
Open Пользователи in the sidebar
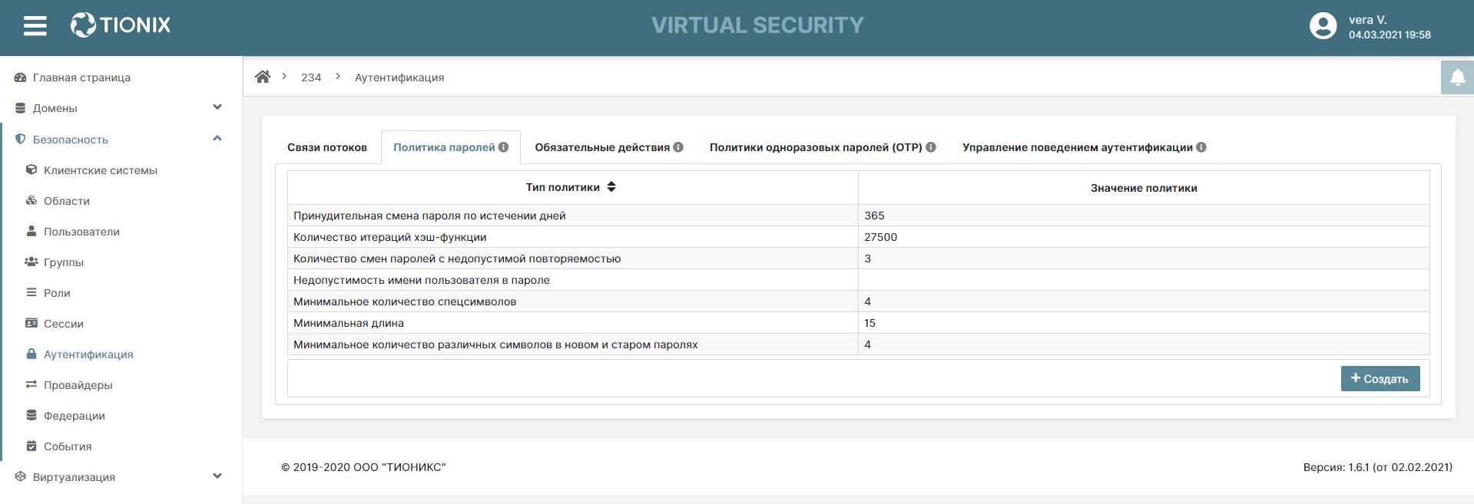pyautogui.click(x=81, y=232)
